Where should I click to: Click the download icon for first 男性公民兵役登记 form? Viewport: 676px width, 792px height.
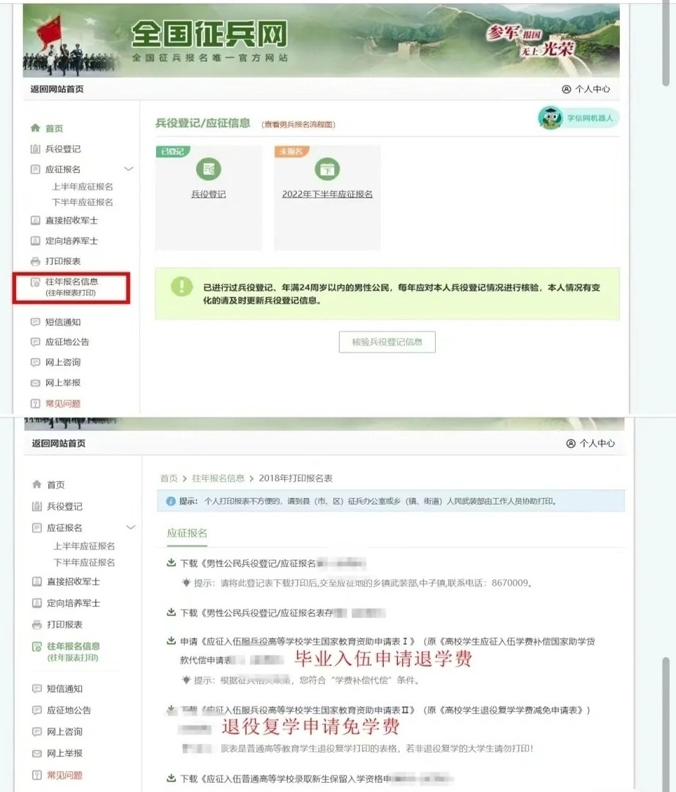click(x=171, y=563)
